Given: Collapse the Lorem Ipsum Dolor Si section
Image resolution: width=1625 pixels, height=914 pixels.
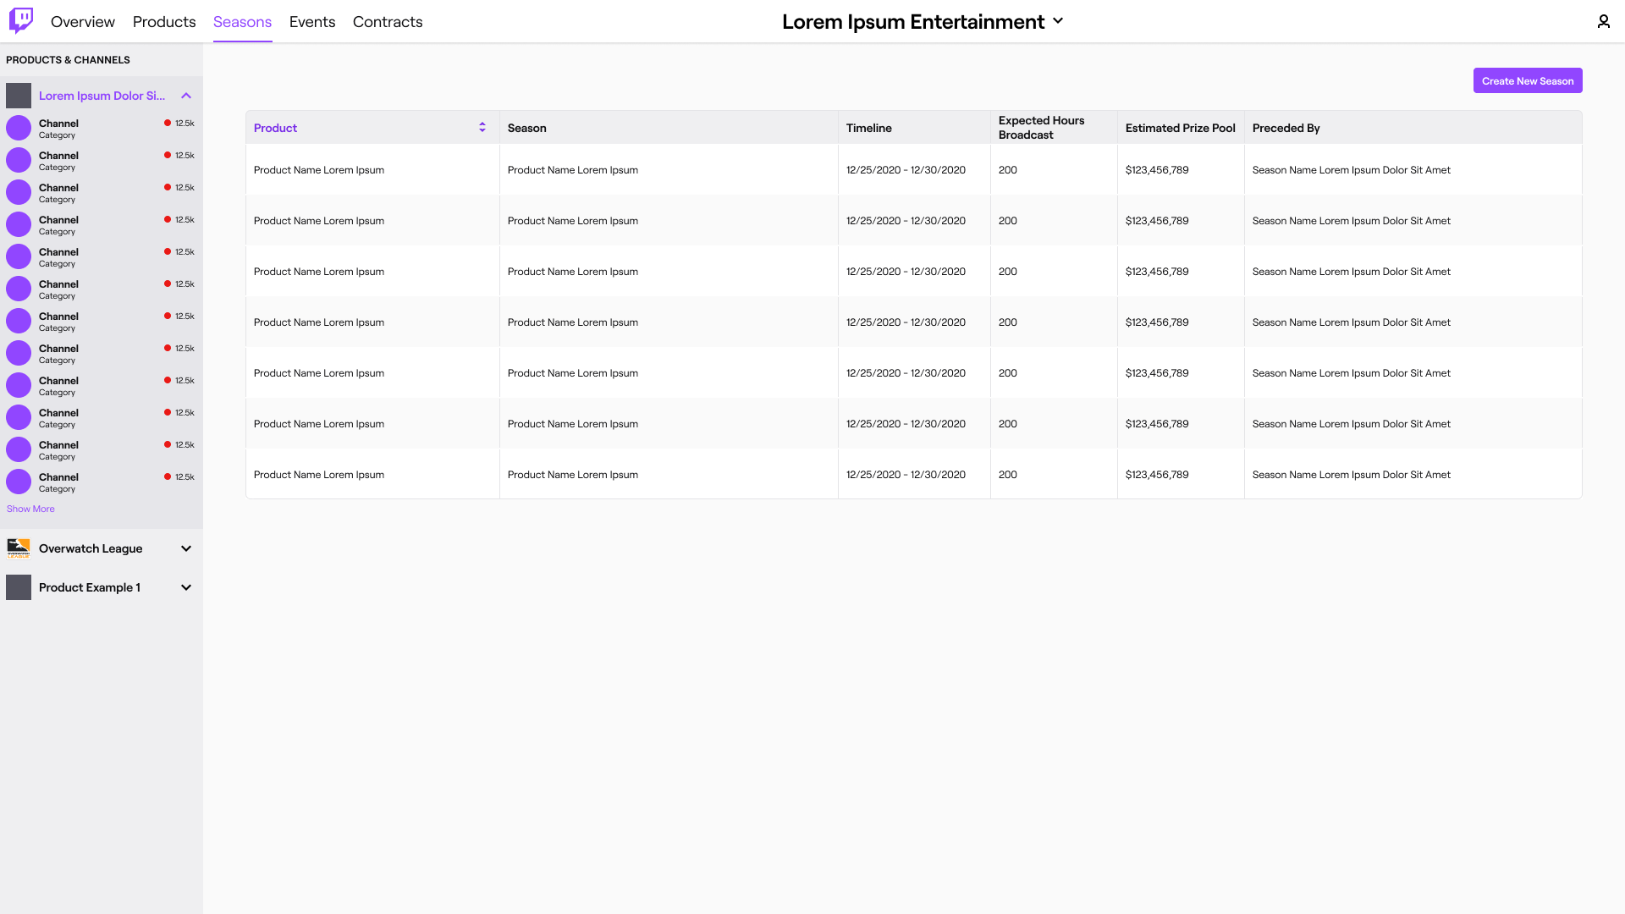Looking at the screenshot, I should (185, 96).
